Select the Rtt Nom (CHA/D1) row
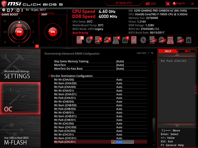Screen dimensions: 198x148 tap(101, 94)
